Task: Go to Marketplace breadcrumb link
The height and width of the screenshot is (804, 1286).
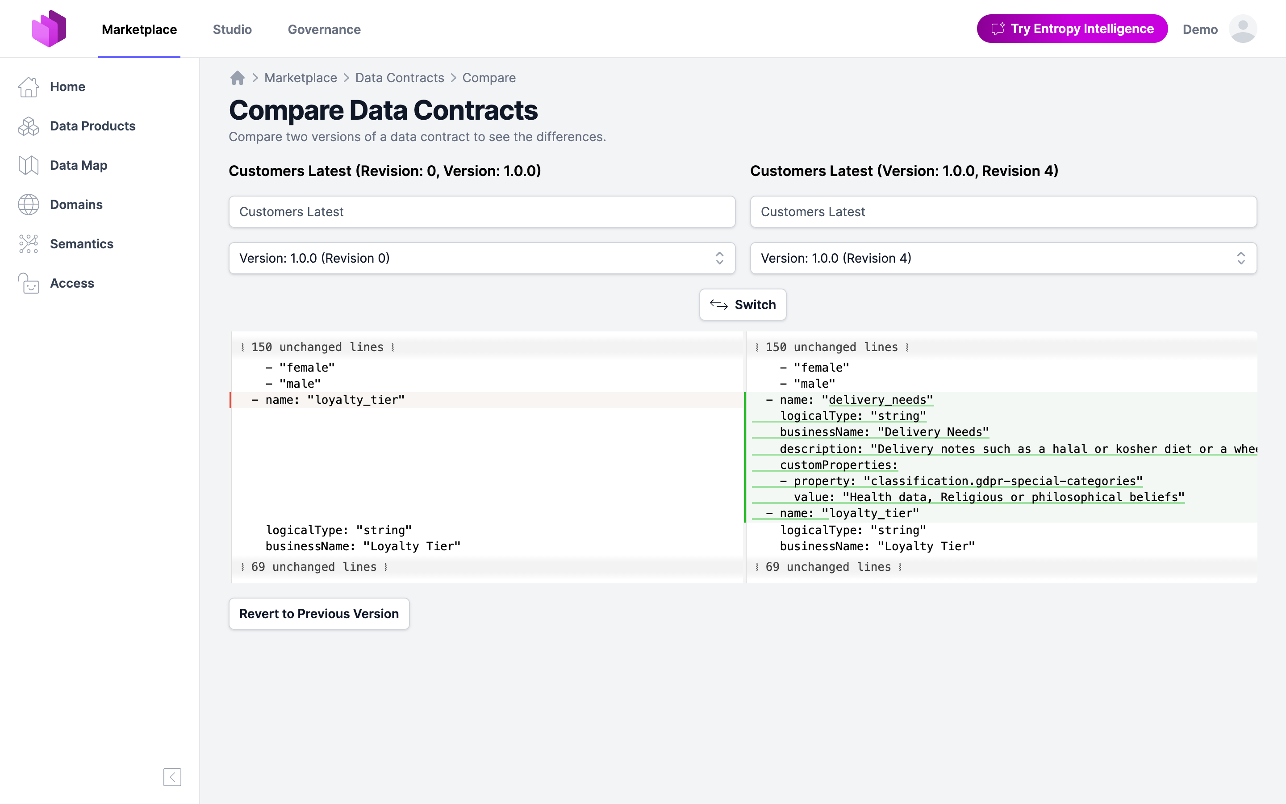Action: [x=300, y=78]
